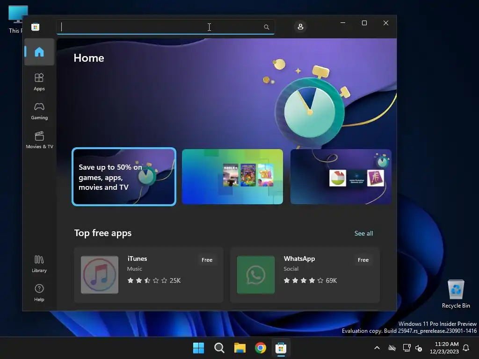Open the Save up to 50% promotion card
Screen dimensions: 479x359
(x=124, y=176)
